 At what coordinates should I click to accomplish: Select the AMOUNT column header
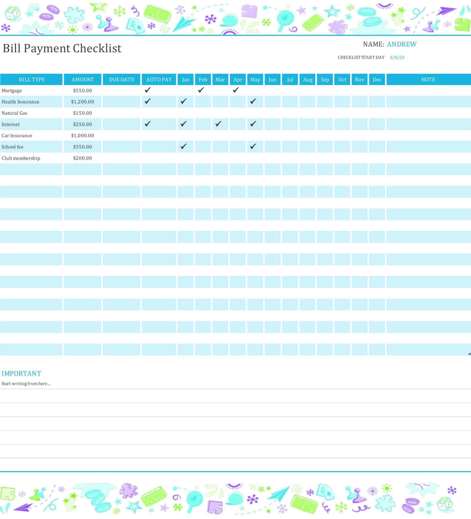pos(83,80)
